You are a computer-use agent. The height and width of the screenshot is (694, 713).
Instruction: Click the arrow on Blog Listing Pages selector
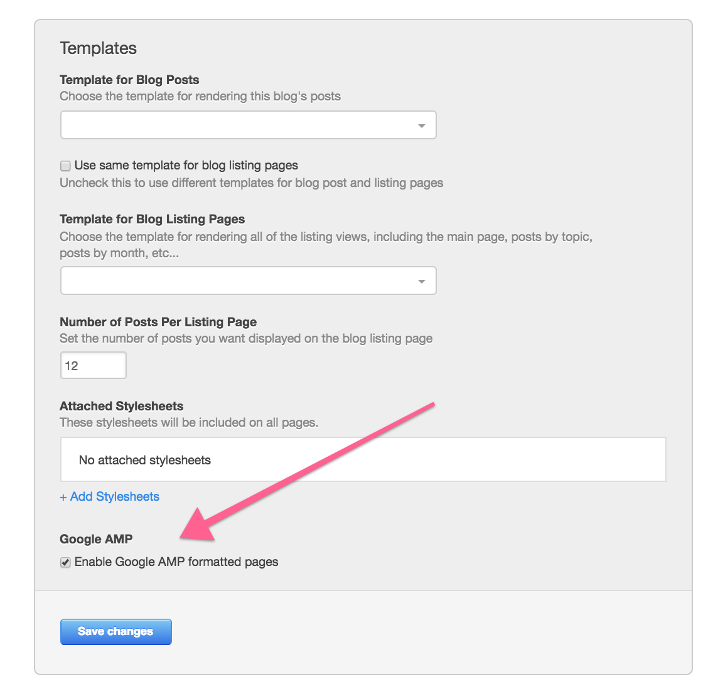tap(422, 282)
